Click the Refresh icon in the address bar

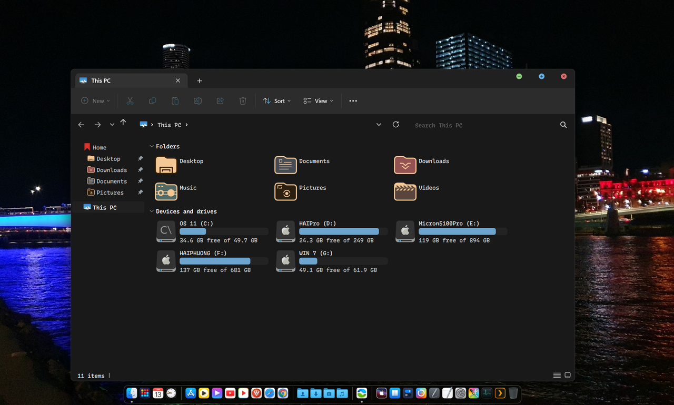coord(395,125)
